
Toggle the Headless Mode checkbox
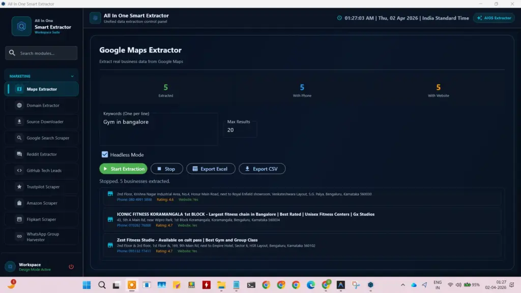pos(105,155)
